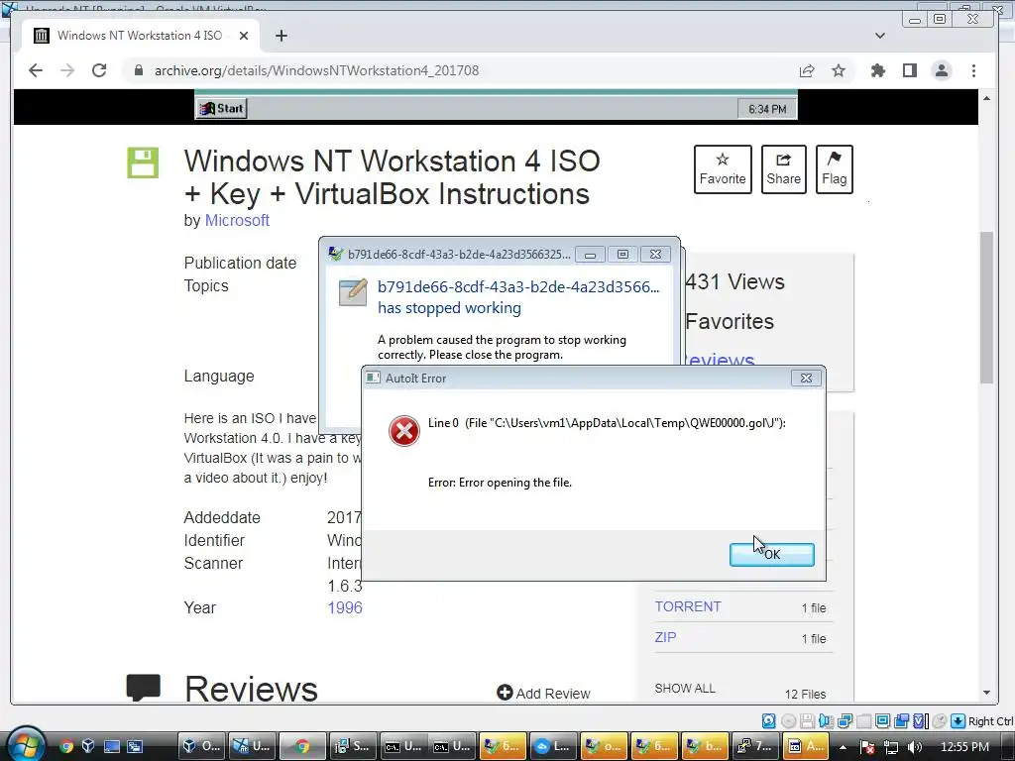Click the Reviews speech bubble icon
This screenshot has width=1015, height=761.
143,688
